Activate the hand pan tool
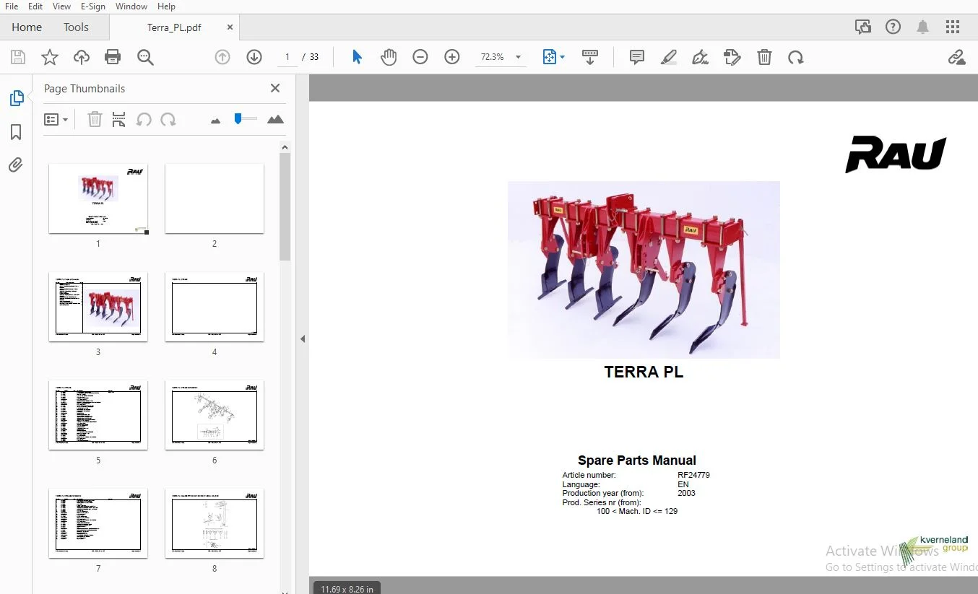This screenshot has width=978, height=594. (x=389, y=57)
